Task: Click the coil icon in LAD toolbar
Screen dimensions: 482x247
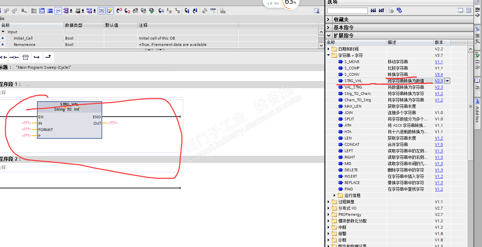Action: click(14, 57)
